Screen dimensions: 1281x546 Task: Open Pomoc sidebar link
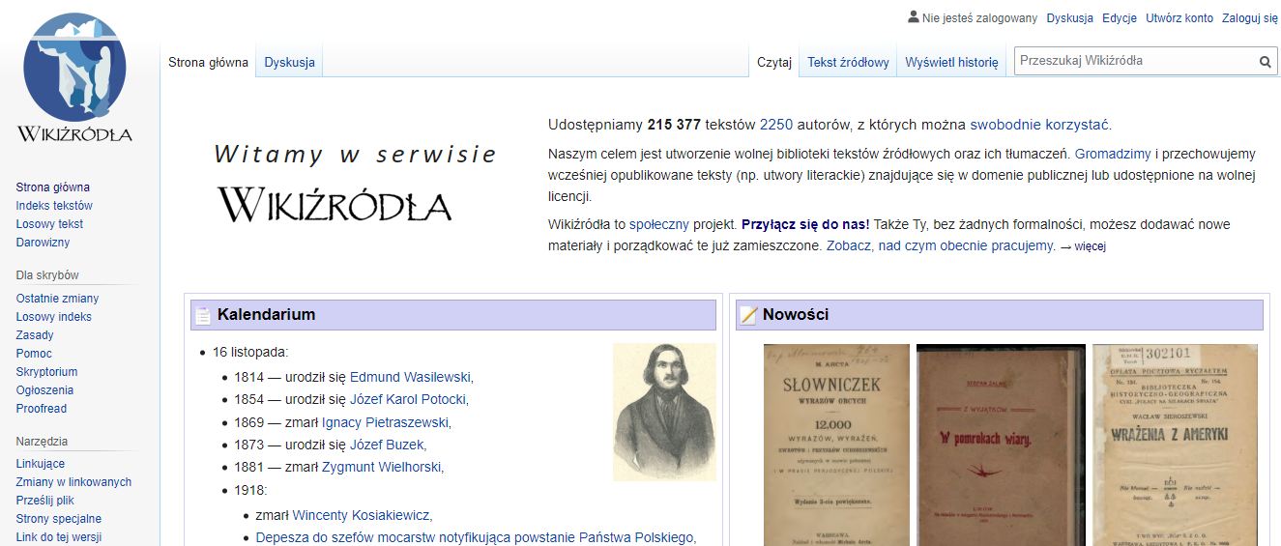[x=34, y=354]
